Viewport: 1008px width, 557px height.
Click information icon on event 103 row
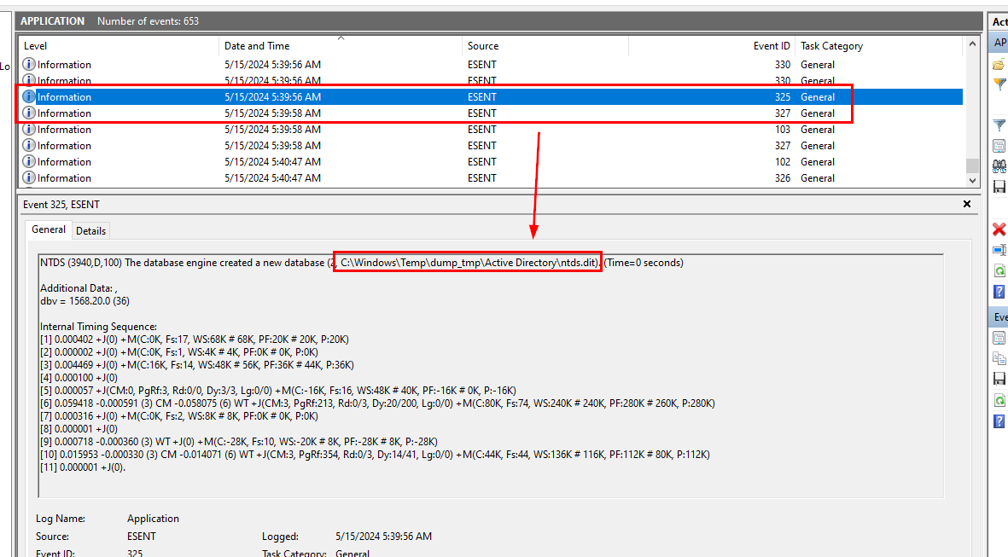[29, 129]
